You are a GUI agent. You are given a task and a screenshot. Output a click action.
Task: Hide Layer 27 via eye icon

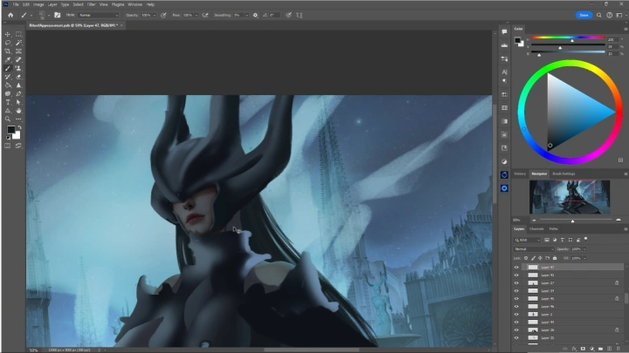point(516,283)
